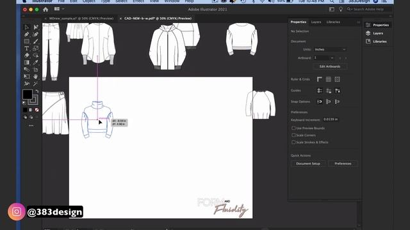The image size is (410, 230).
Task: Click the Arrange Documents icon
Action: (x=57, y=9)
